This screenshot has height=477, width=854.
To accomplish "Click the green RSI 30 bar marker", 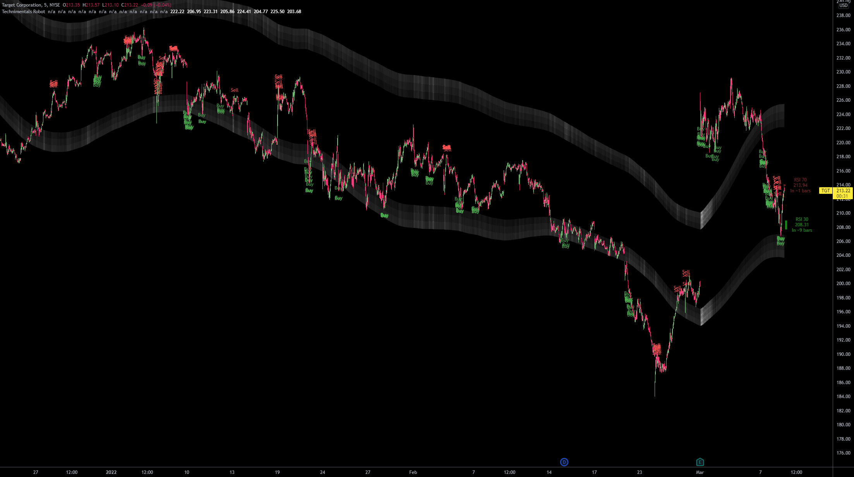I will [786, 225].
